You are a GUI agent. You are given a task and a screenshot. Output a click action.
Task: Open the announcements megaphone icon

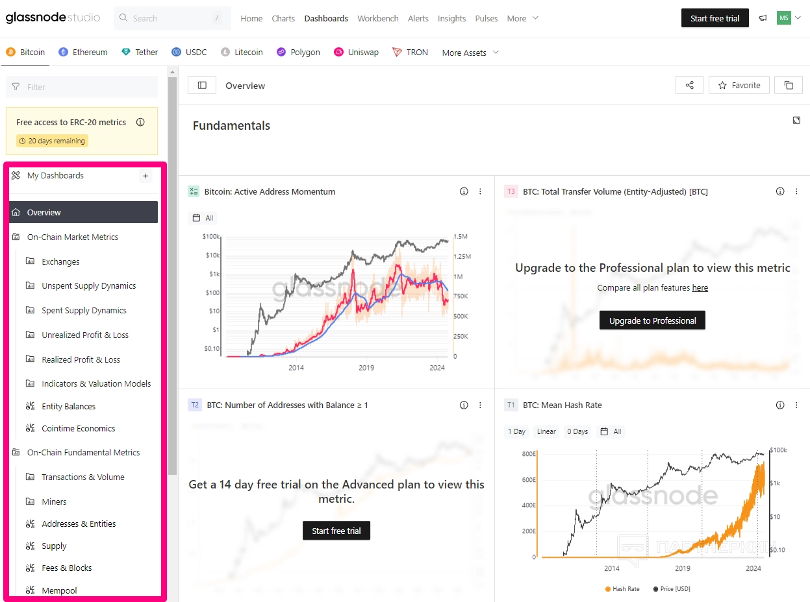(763, 18)
